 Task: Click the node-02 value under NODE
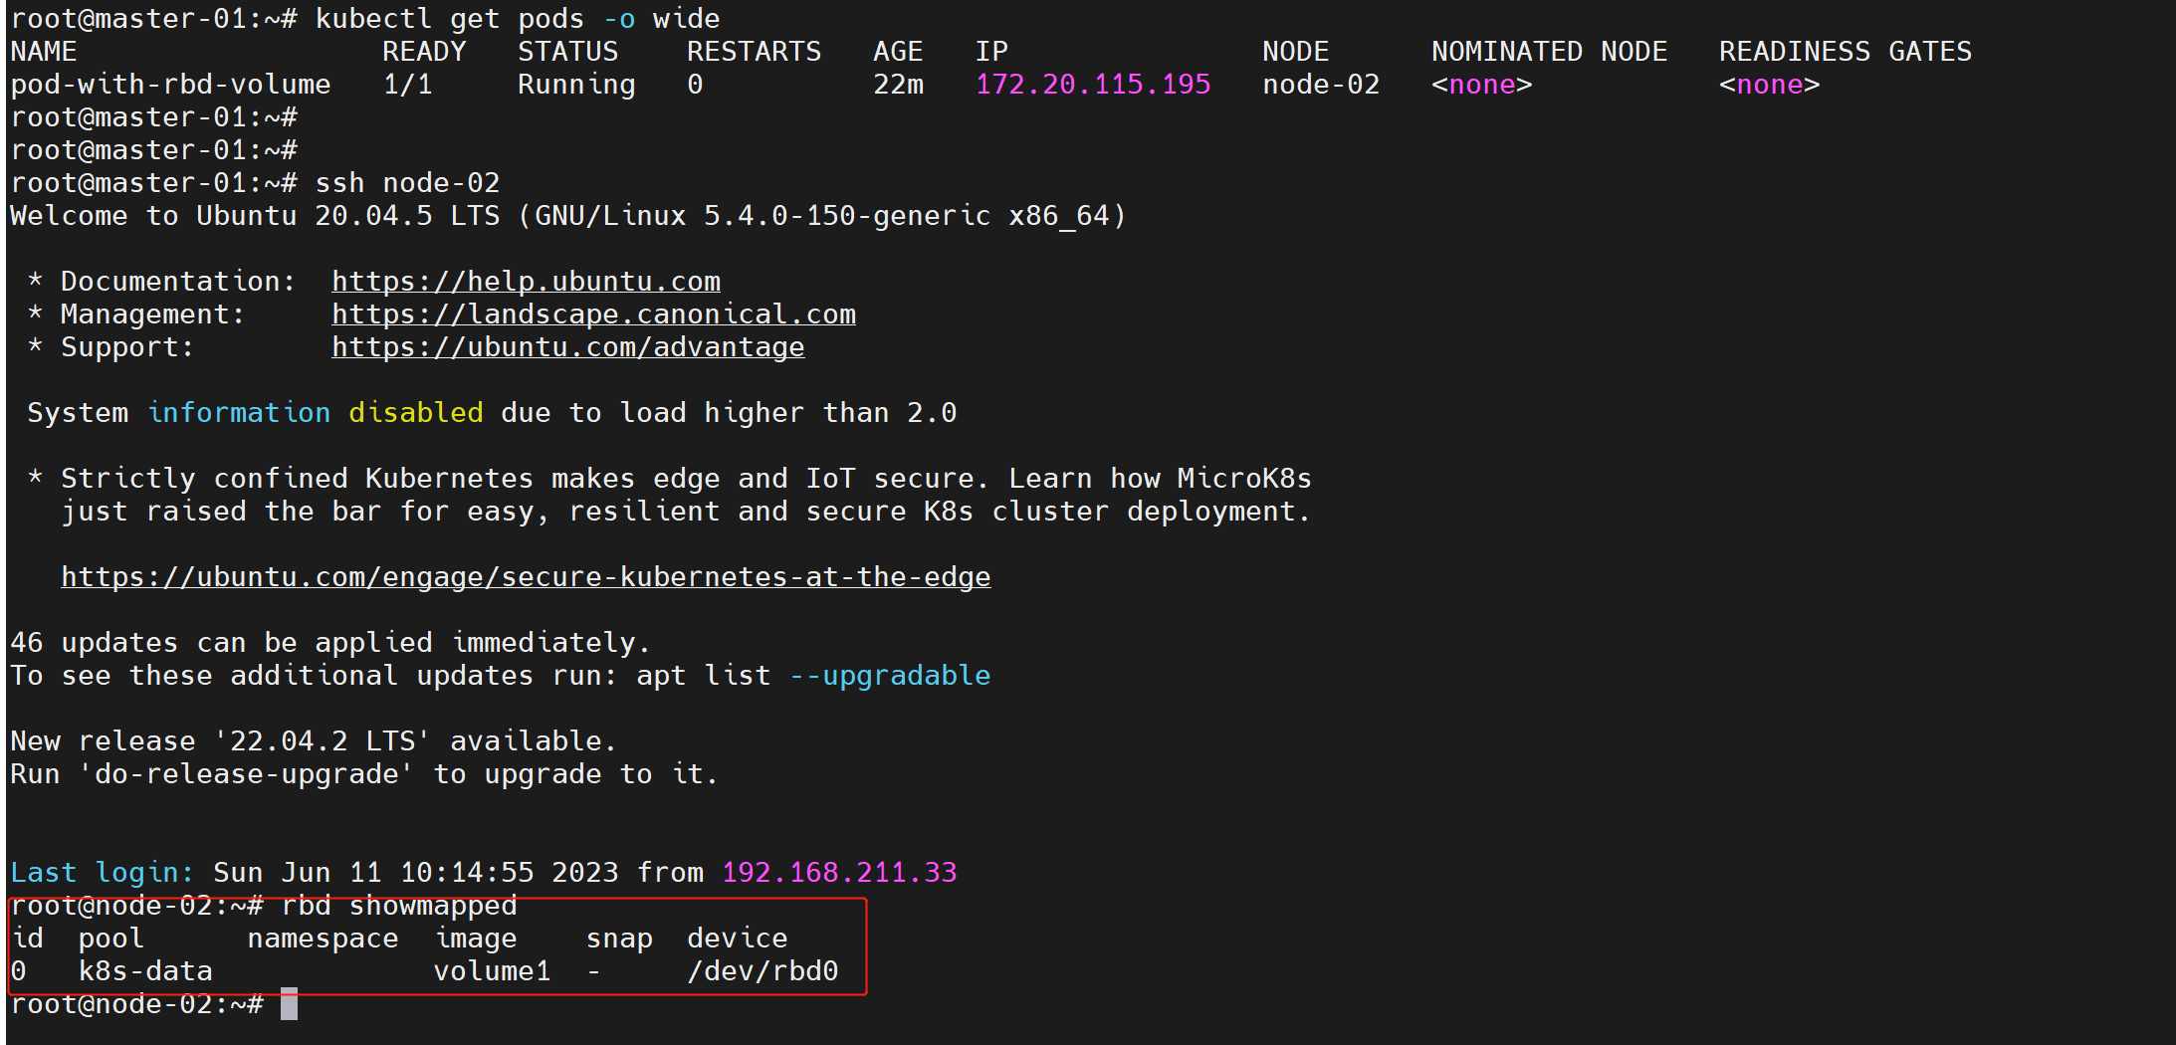[x=1321, y=85]
